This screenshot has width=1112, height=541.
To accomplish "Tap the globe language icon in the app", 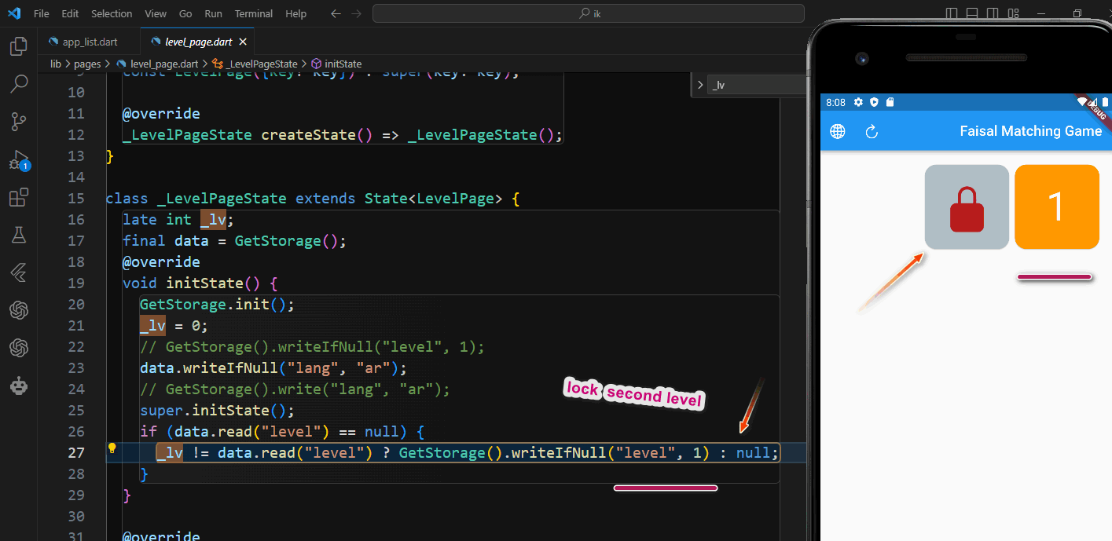I will coord(837,131).
